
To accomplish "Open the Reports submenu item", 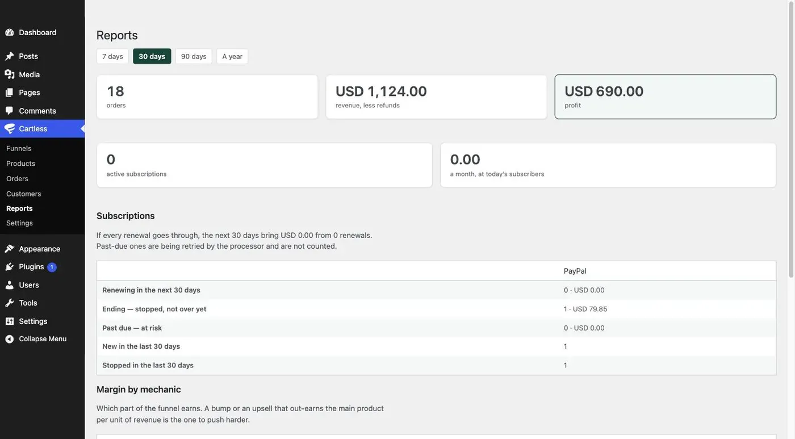I will (19, 208).
